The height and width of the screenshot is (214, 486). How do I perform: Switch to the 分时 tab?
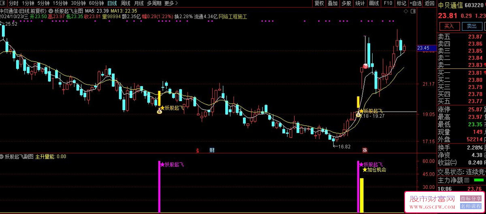click(x=14, y=3)
